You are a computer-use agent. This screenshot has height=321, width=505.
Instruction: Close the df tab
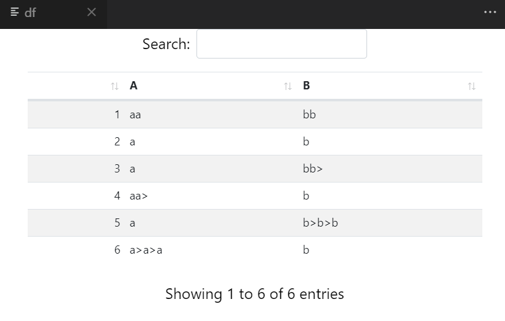point(91,13)
